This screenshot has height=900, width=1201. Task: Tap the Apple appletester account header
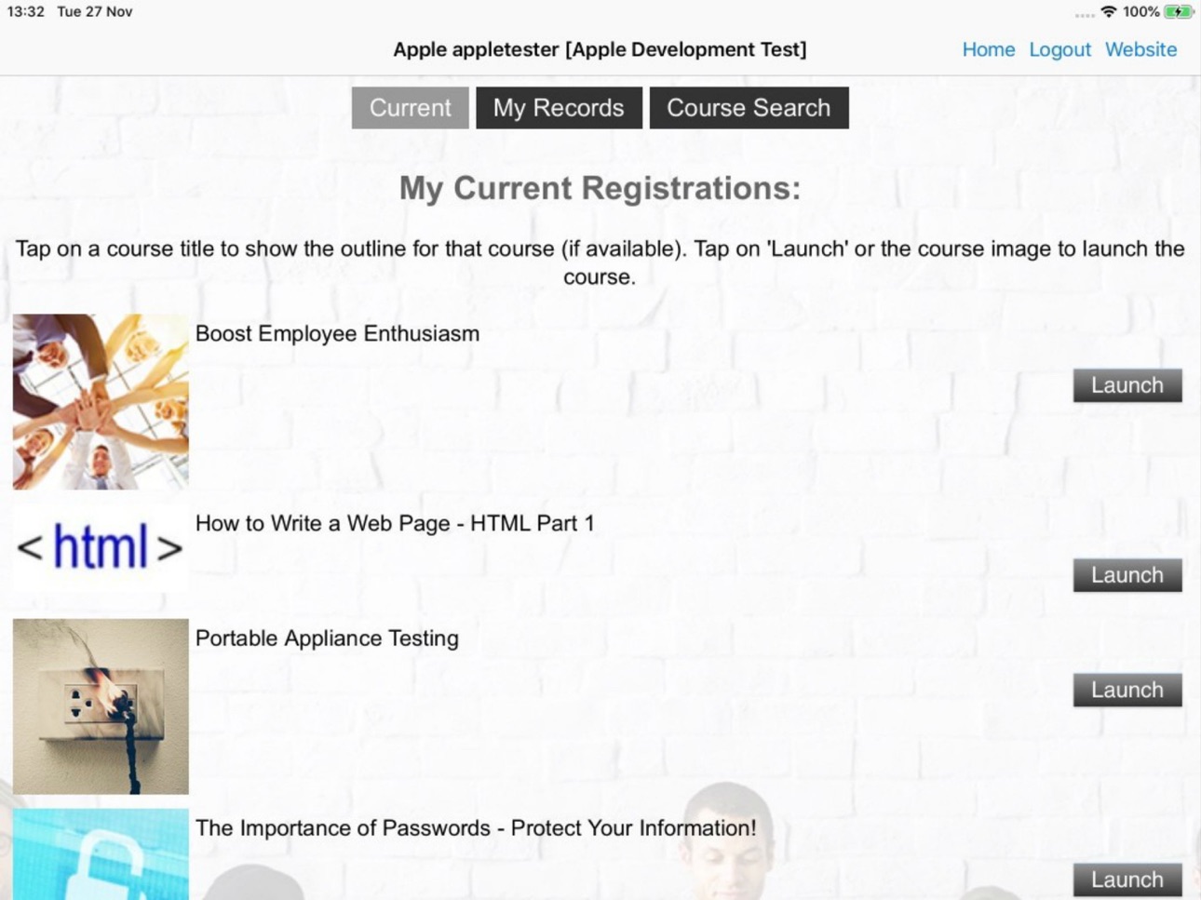tap(600, 49)
